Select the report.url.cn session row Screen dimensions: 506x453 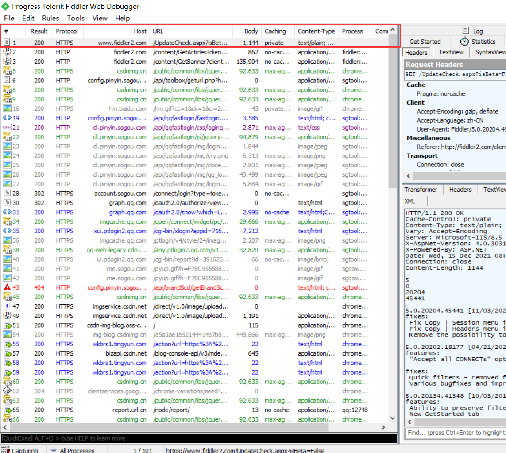pos(195,410)
